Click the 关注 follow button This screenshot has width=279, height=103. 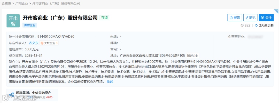point(266,17)
